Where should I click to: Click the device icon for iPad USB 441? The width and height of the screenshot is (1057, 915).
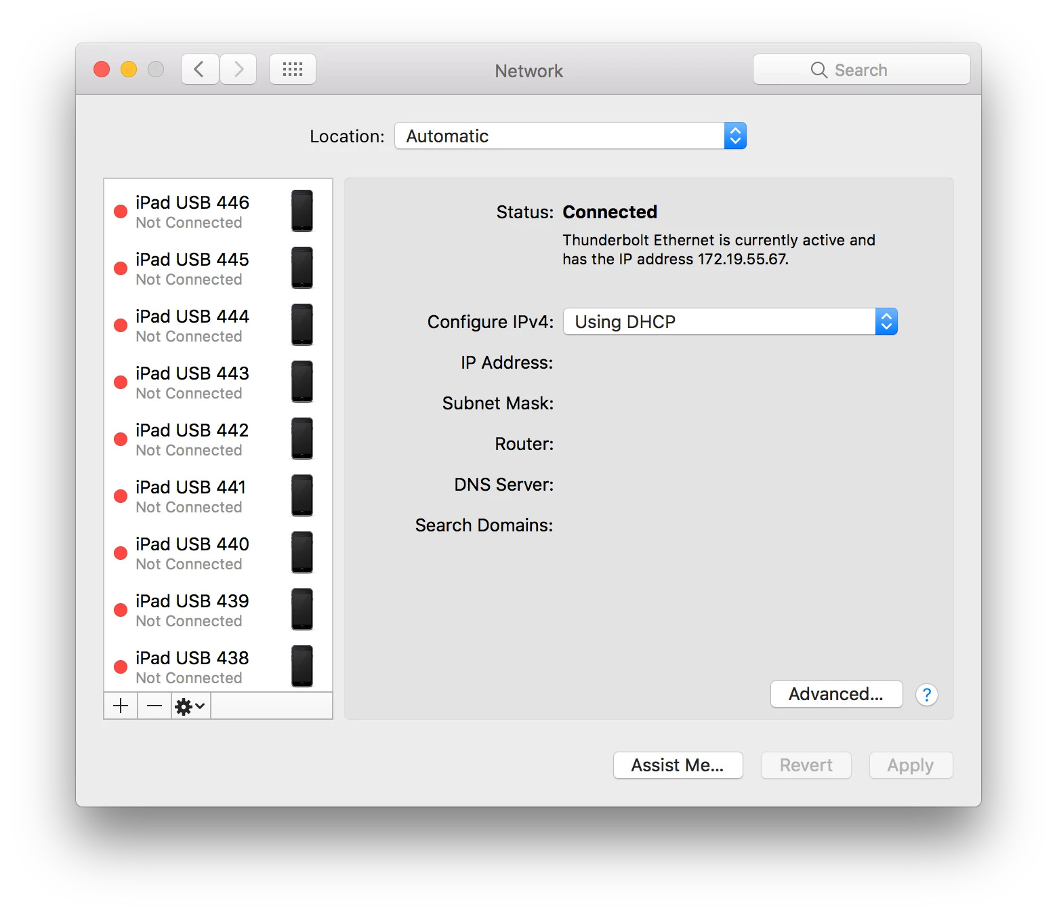pyautogui.click(x=302, y=495)
